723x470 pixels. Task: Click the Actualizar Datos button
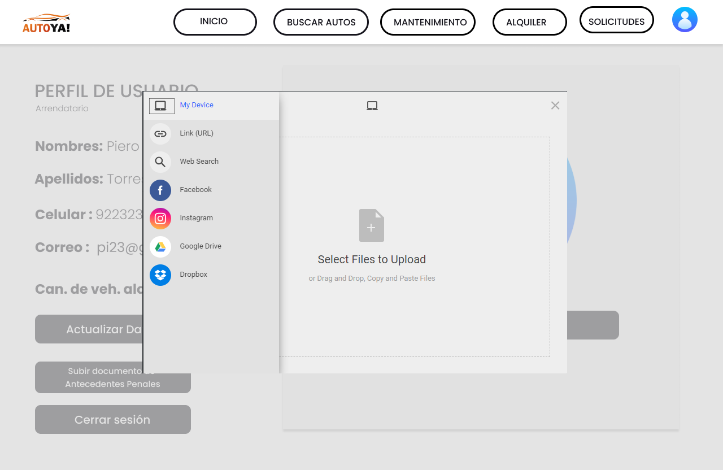click(89, 329)
